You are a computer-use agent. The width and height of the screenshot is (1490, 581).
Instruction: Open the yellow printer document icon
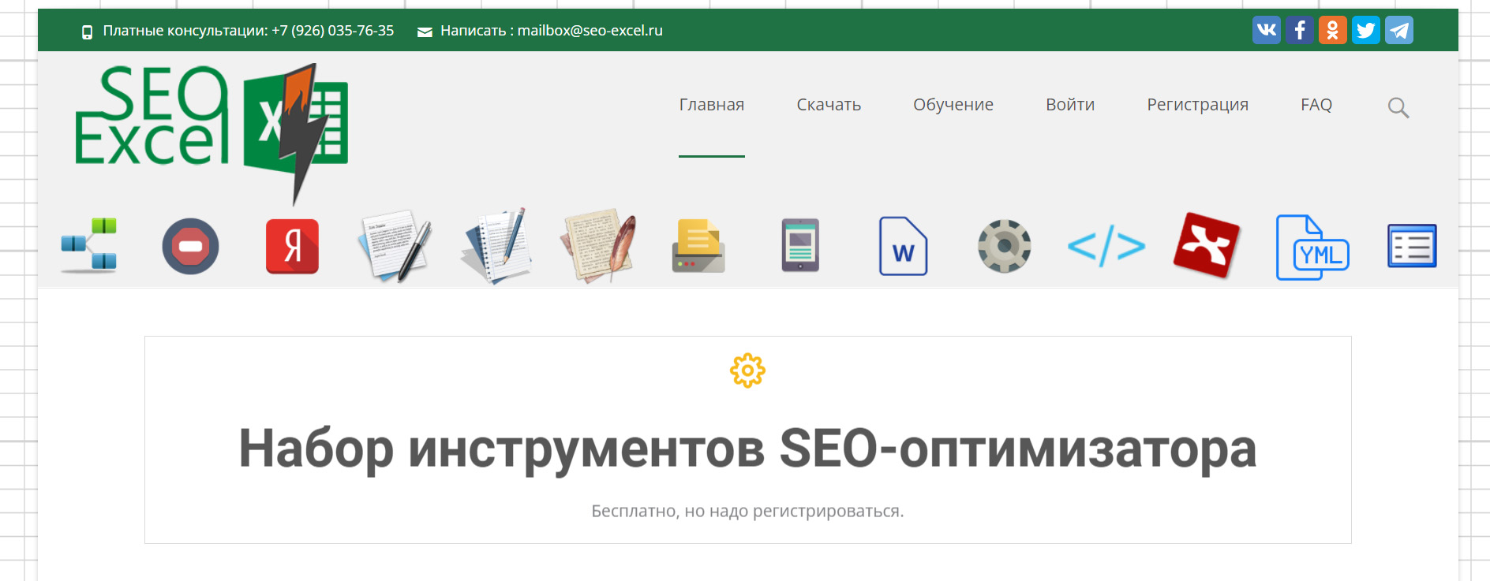point(698,246)
